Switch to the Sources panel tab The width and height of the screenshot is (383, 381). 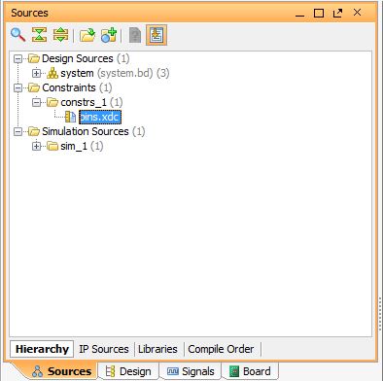pos(61,371)
